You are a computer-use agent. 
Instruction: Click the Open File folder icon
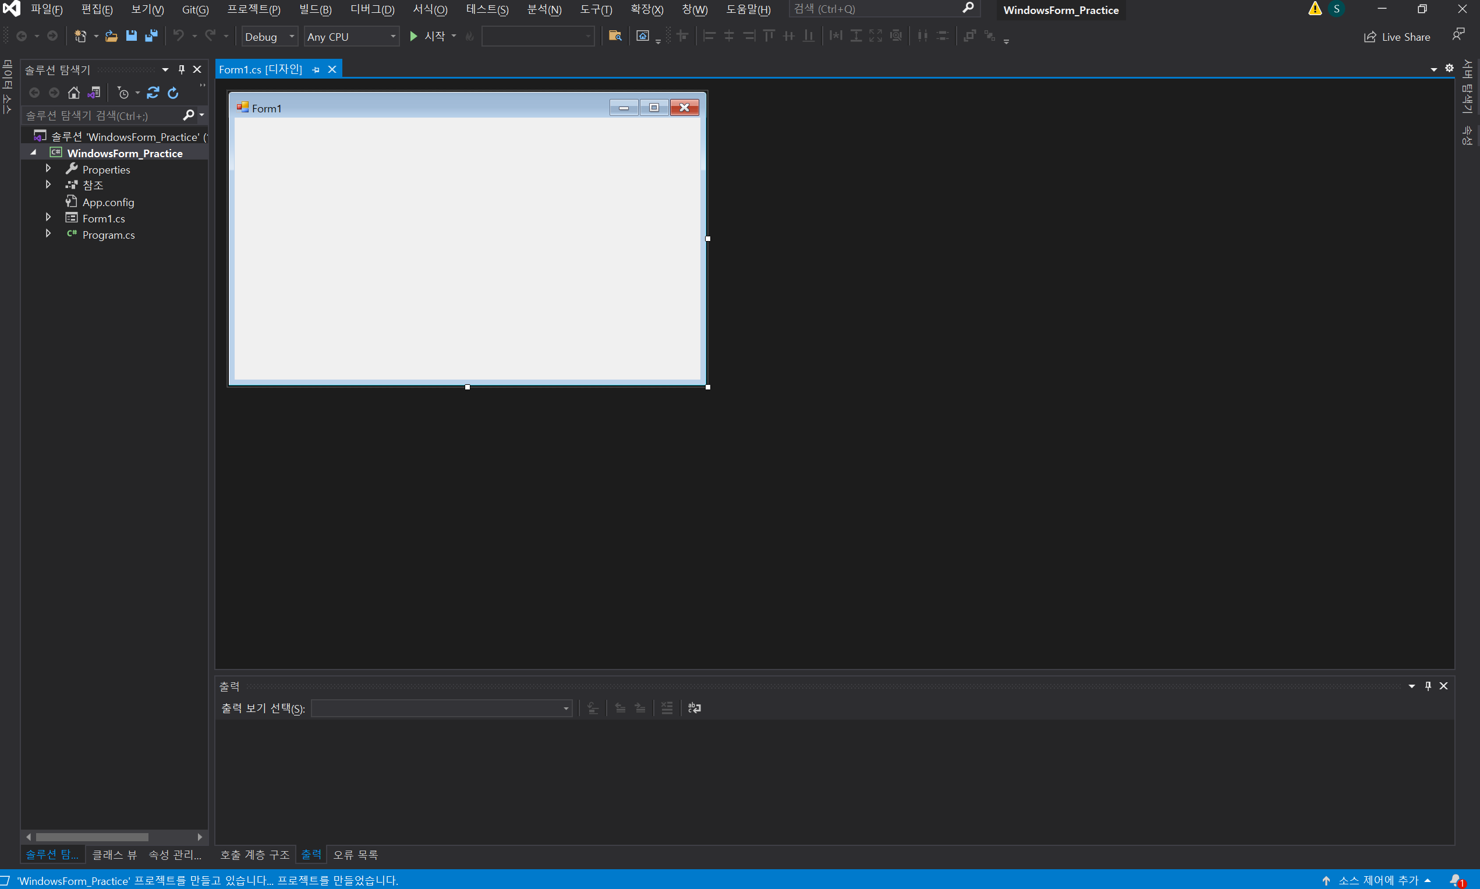(x=111, y=36)
